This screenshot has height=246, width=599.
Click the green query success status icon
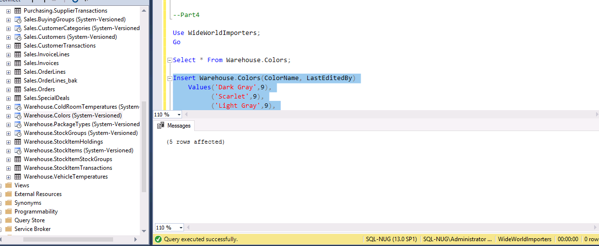tap(158, 239)
